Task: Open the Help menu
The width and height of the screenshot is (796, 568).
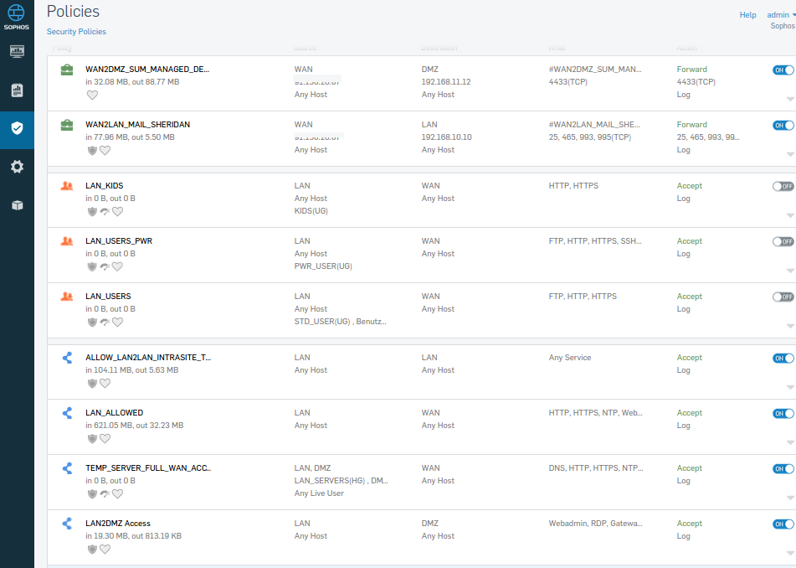Action: (x=747, y=15)
